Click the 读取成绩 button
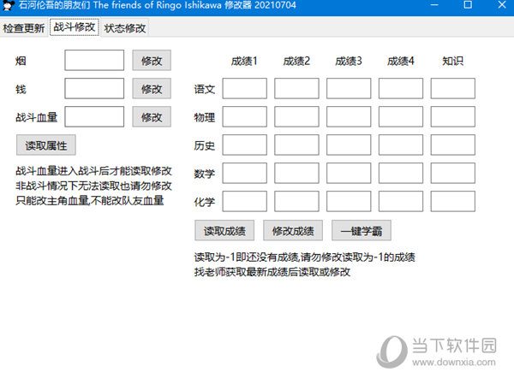514x384 pixels. (x=224, y=230)
